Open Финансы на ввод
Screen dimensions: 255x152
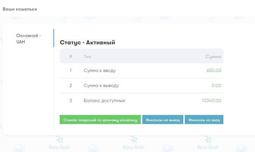click(x=204, y=120)
